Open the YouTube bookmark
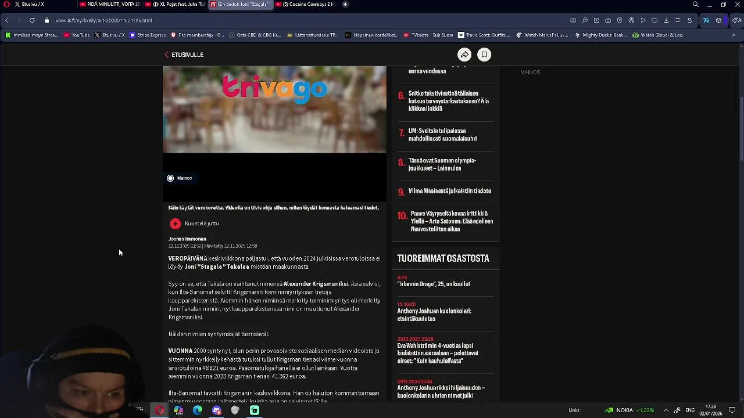744x418 pixels. point(77,35)
